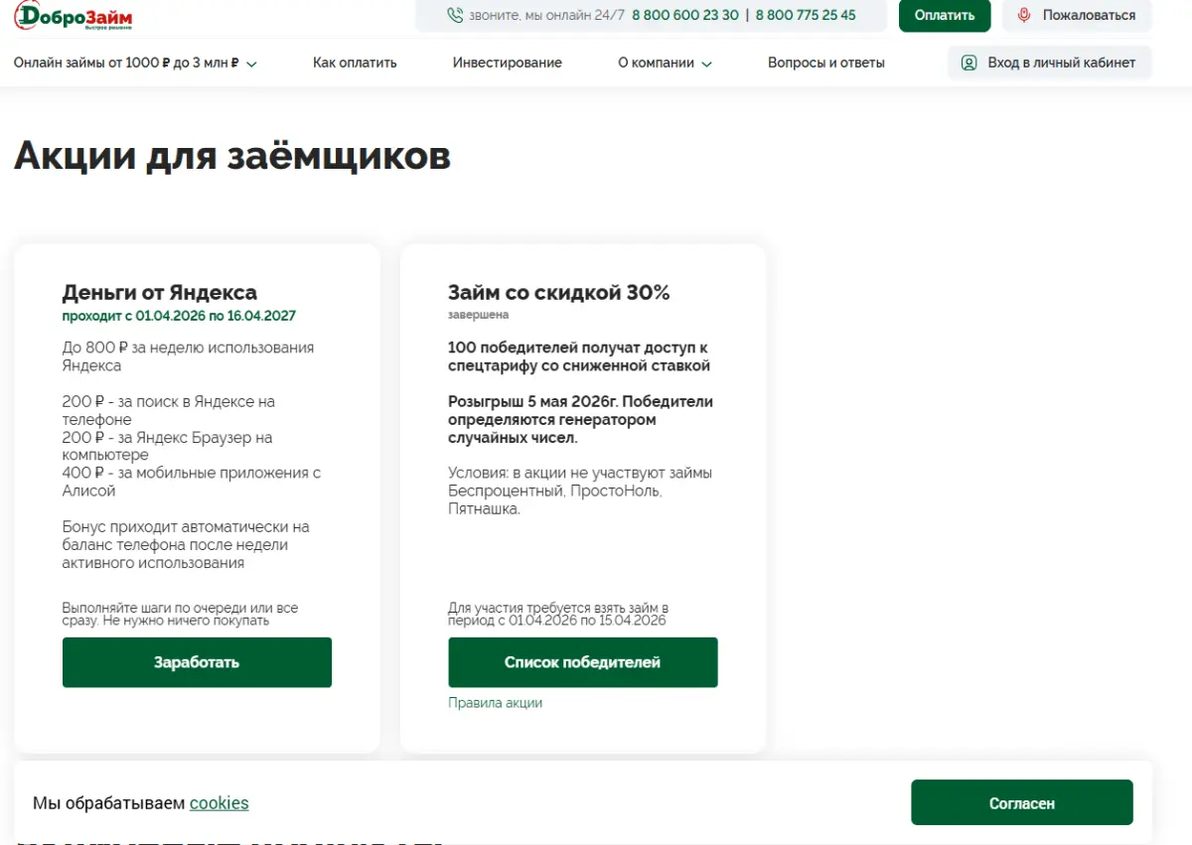The width and height of the screenshot is (1192, 845).
Task: Open Онлайн займы от 1000 ₽ menu
Action: click(x=126, y=63)
